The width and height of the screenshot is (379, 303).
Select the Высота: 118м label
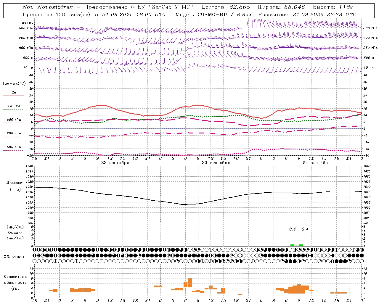click(333, 7)
